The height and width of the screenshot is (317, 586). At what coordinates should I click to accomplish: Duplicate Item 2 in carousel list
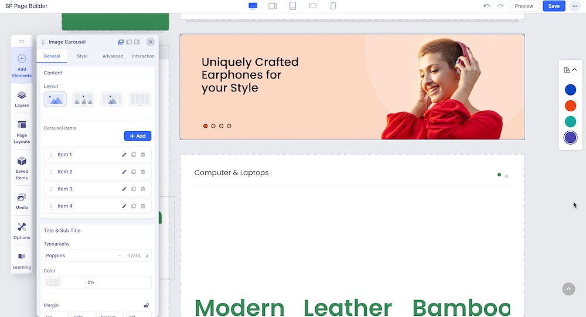[x=134, y=172]
